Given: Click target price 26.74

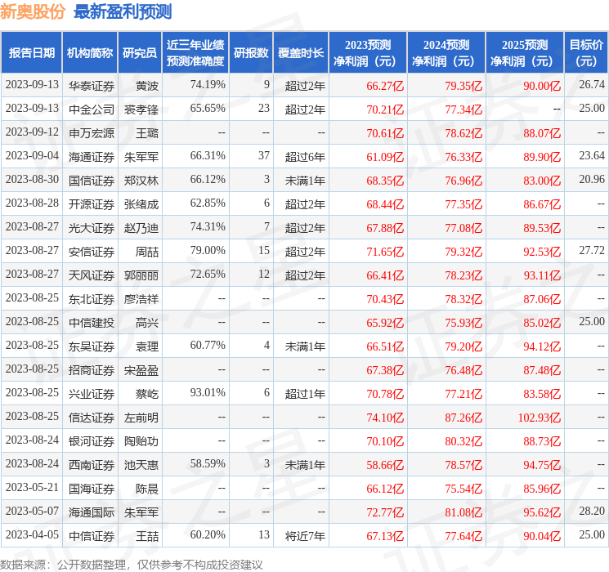Looking at the screenshot, I should click(592, 84).
